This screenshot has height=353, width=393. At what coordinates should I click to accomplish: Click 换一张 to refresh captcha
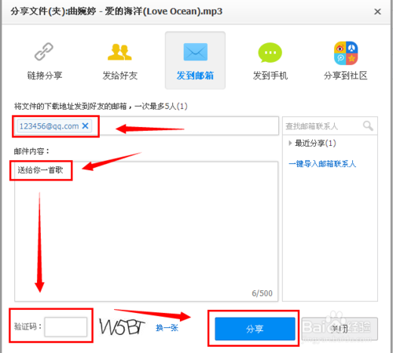click(167, 328)
